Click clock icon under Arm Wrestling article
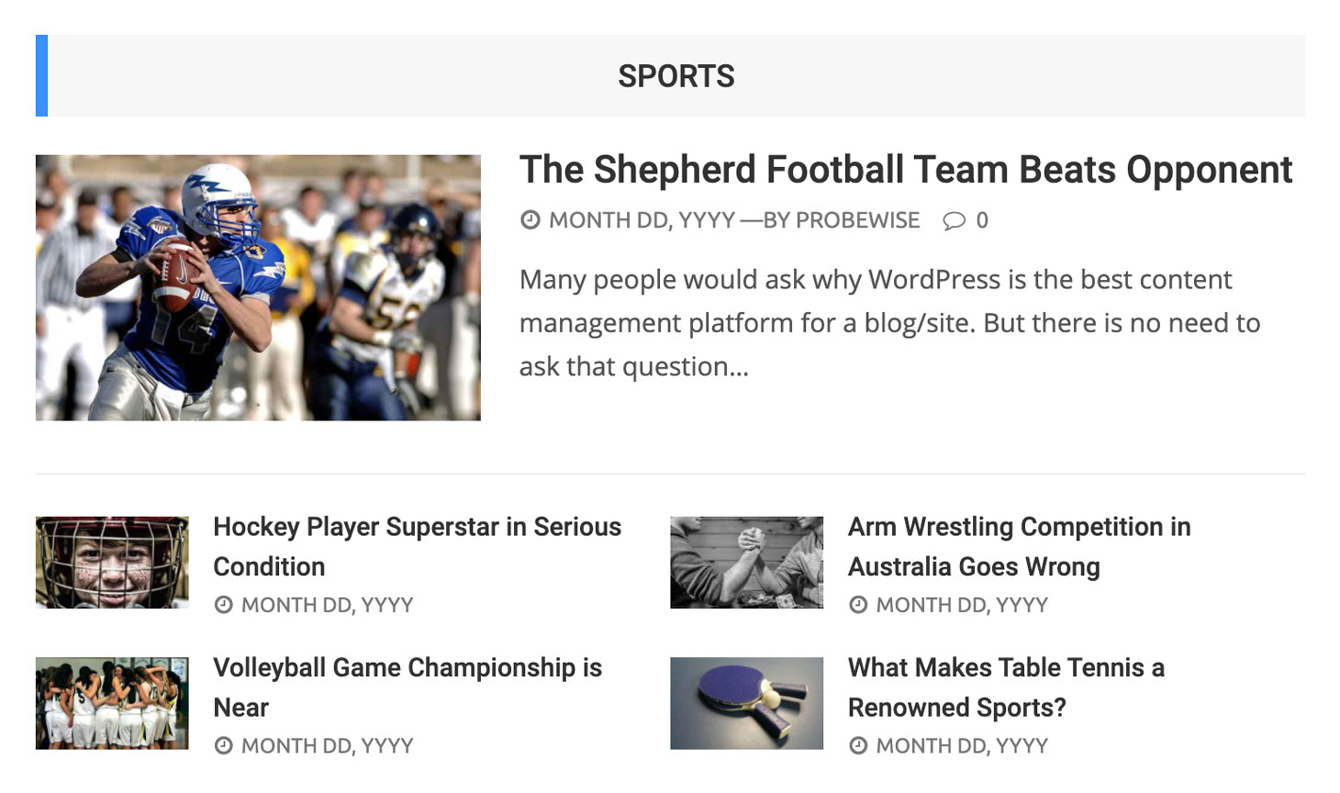The width and height of the screenshot is (1340, 793). click(x=858, y=605)
